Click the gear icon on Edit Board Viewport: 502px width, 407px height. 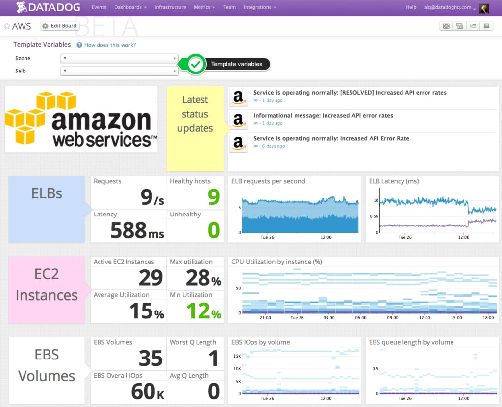[x=44, y=25]
